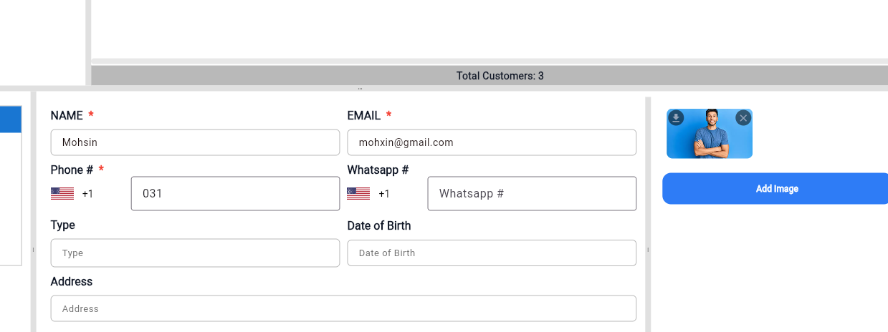Click the Total Customers: 3 status bar
Screen dimensions: 888x332
coord(500,76)
